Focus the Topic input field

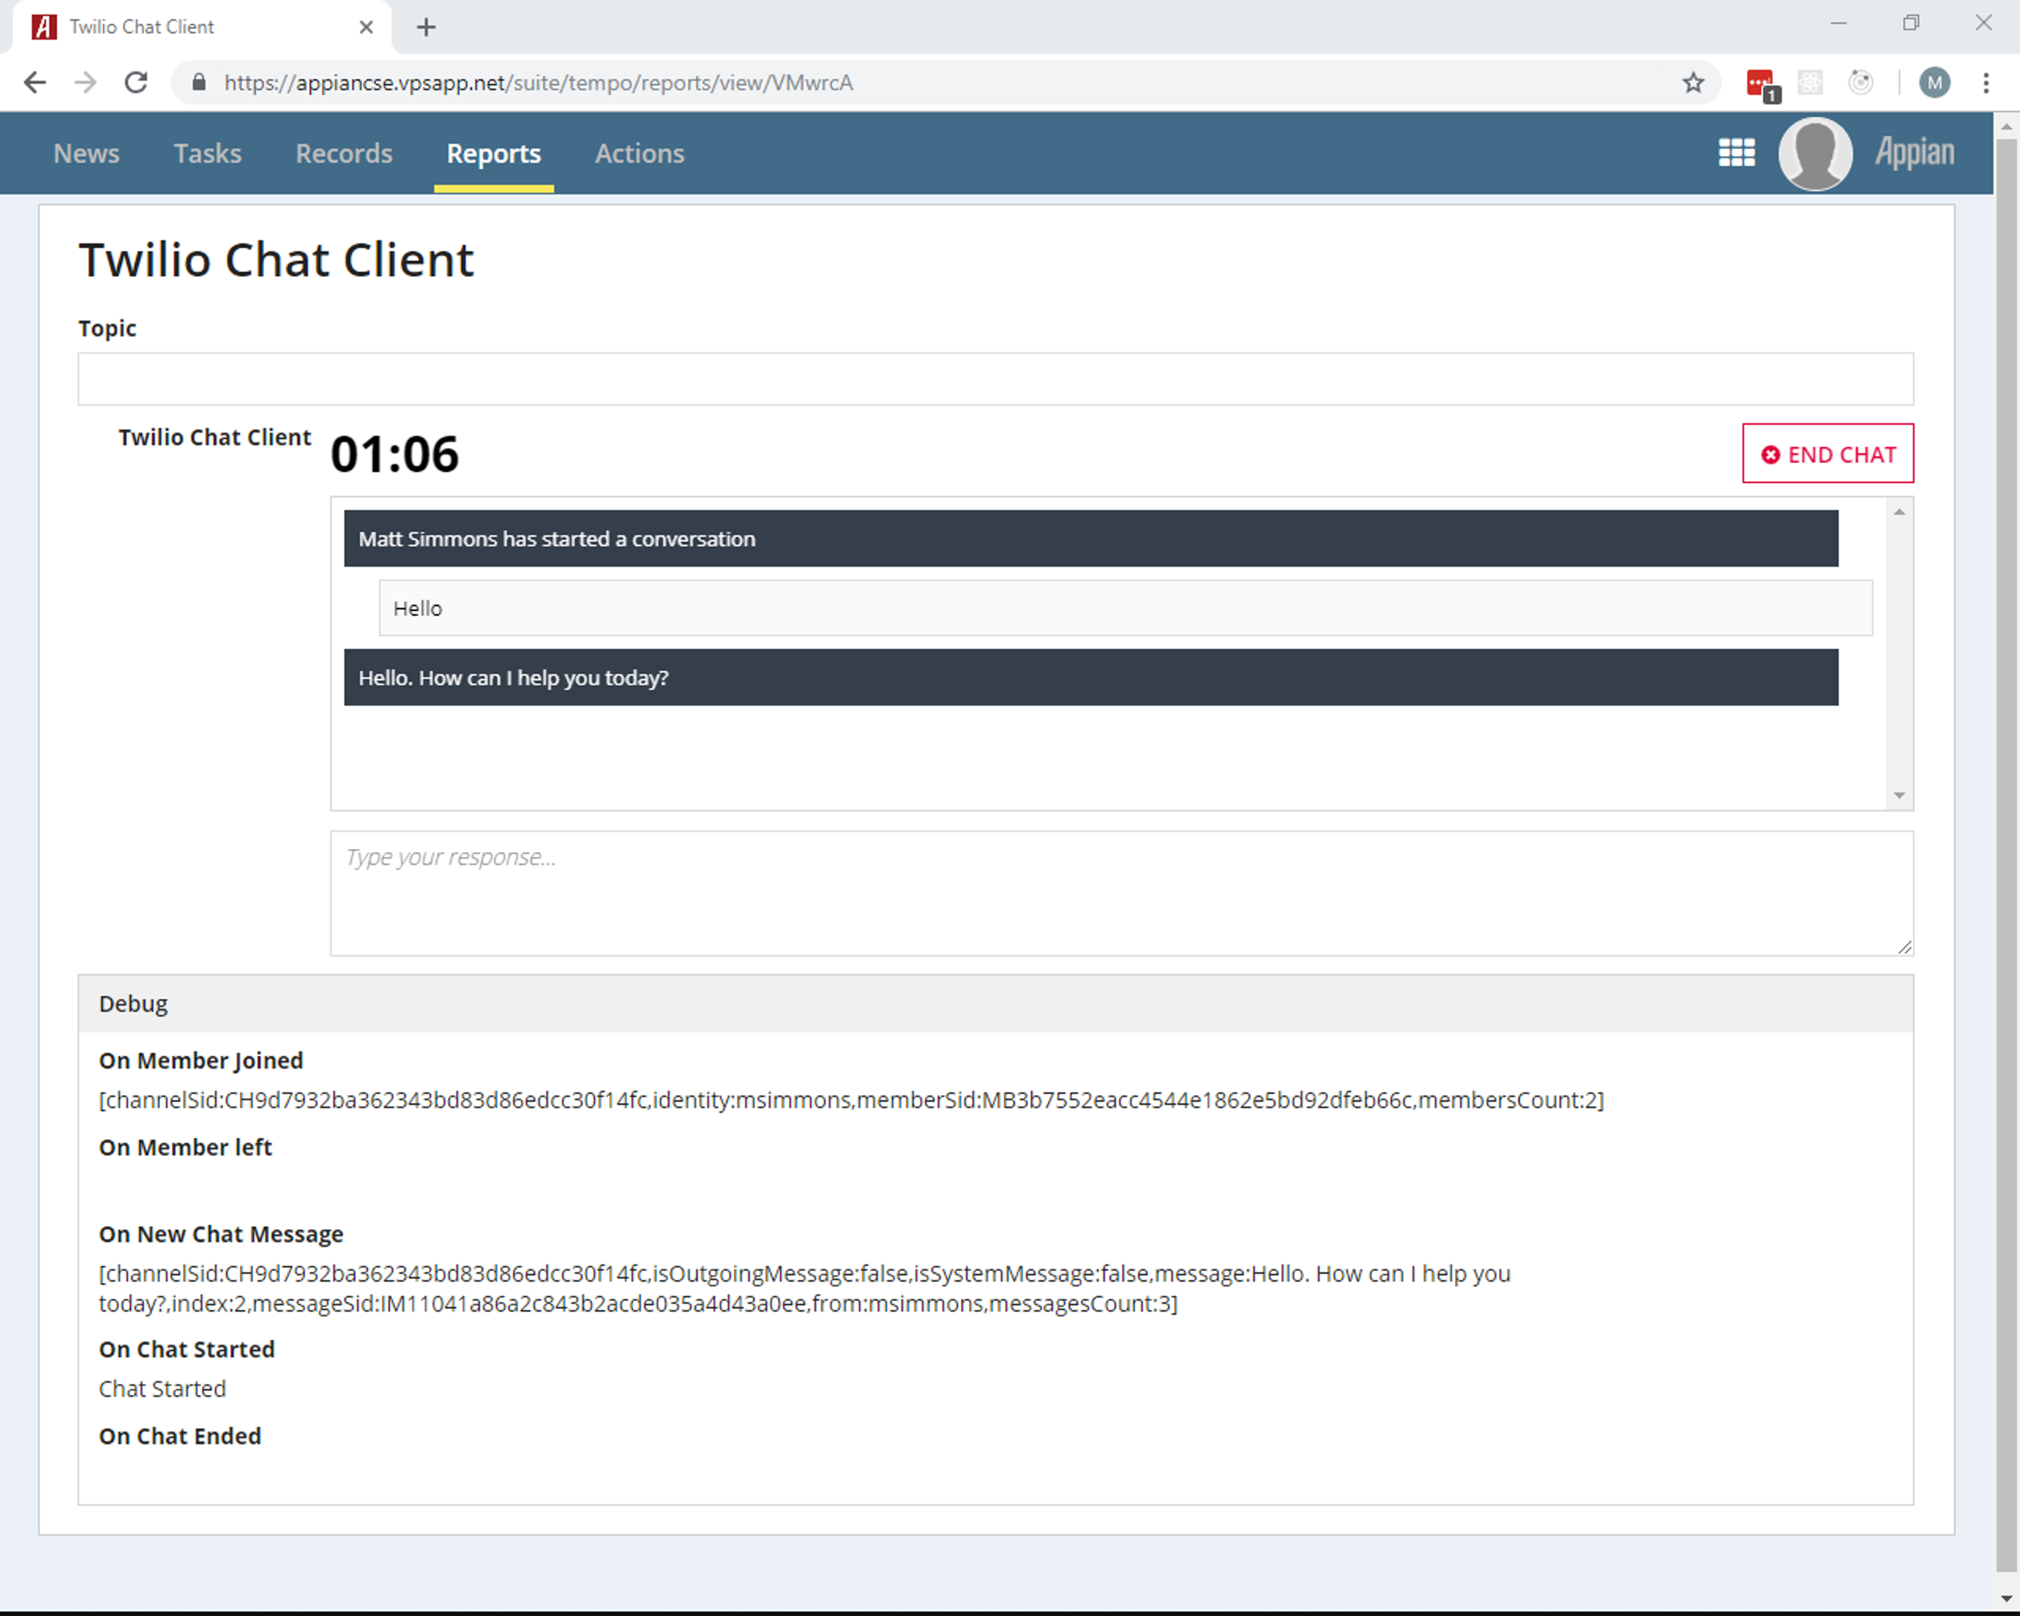click(995, 378)
